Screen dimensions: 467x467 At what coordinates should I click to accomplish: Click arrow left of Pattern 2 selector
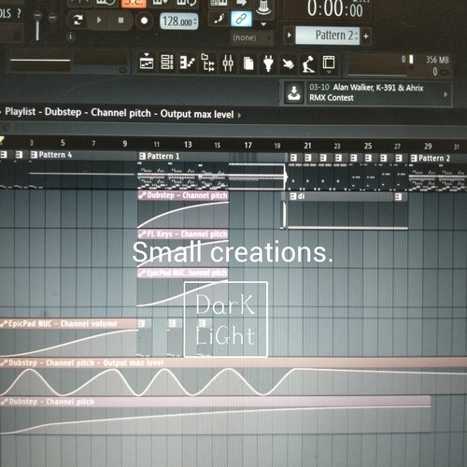pyautogui.click(x=289, y=35)
